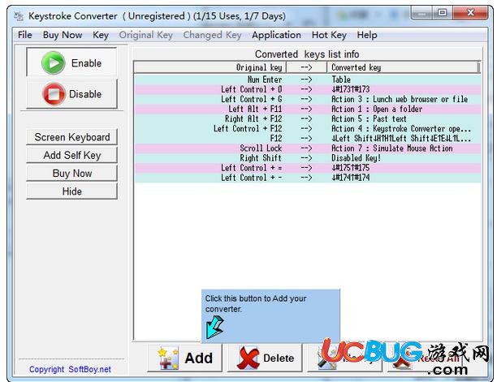Click the --> arrow column header
The width and height of the screenshot is (497, 382).
(306, 67)
